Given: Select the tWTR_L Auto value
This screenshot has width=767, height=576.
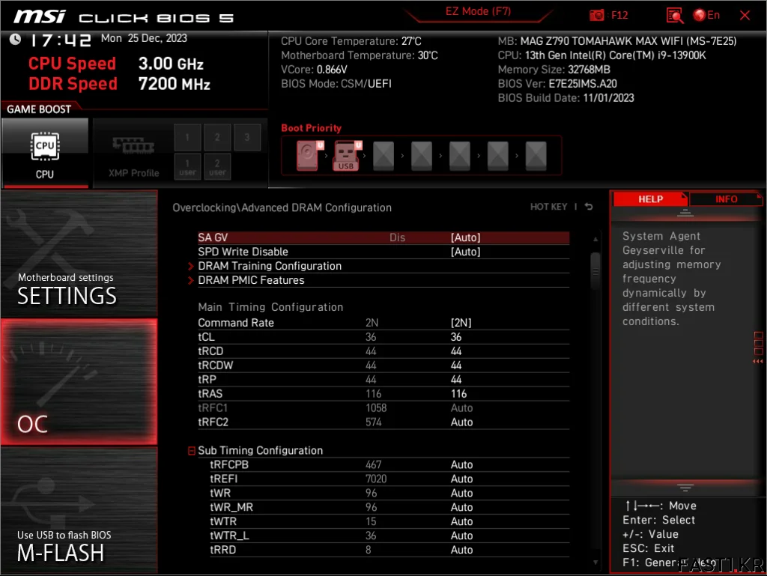Looking at the screenshot, I should [461, 536].
